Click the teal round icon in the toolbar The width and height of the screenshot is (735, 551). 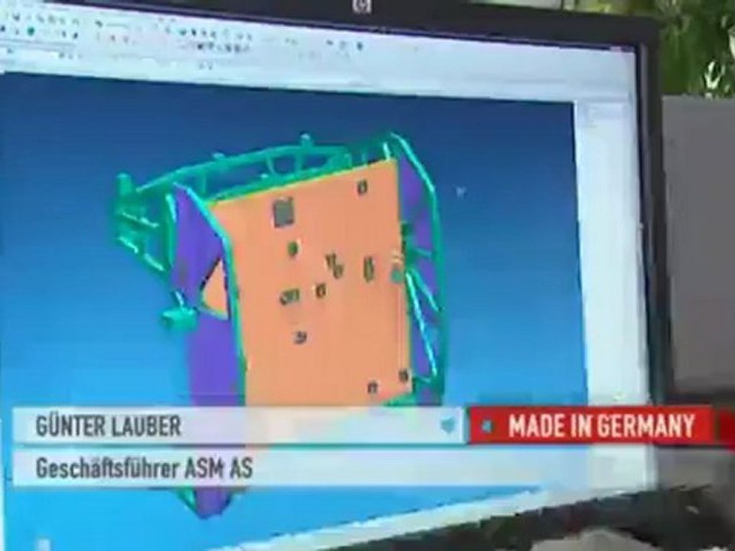31,32
